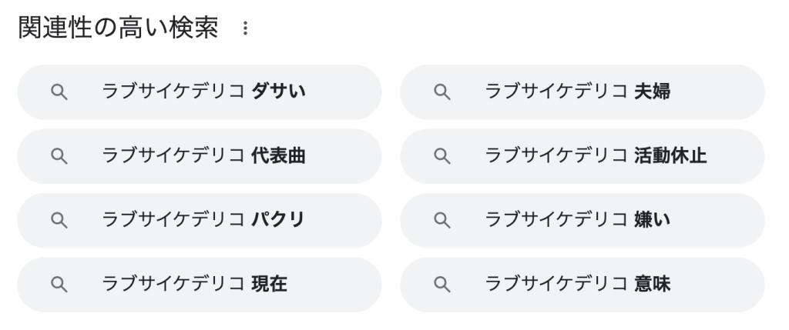Click the search icon beside ダサい suggestion
This screenshot has height=330, width=789.
click(59, 92)
